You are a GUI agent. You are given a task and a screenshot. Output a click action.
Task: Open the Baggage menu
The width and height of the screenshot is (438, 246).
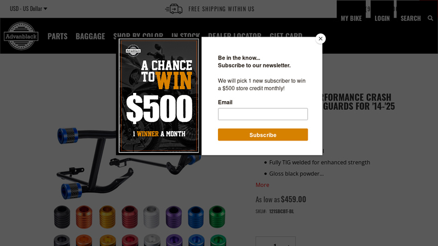90,36
